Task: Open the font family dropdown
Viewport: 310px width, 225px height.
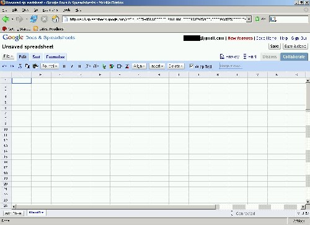Action: [x=89, y=66]
